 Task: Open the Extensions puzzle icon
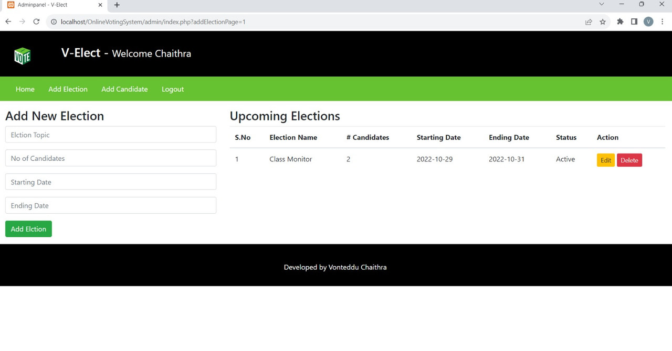[x=620, y=21]
